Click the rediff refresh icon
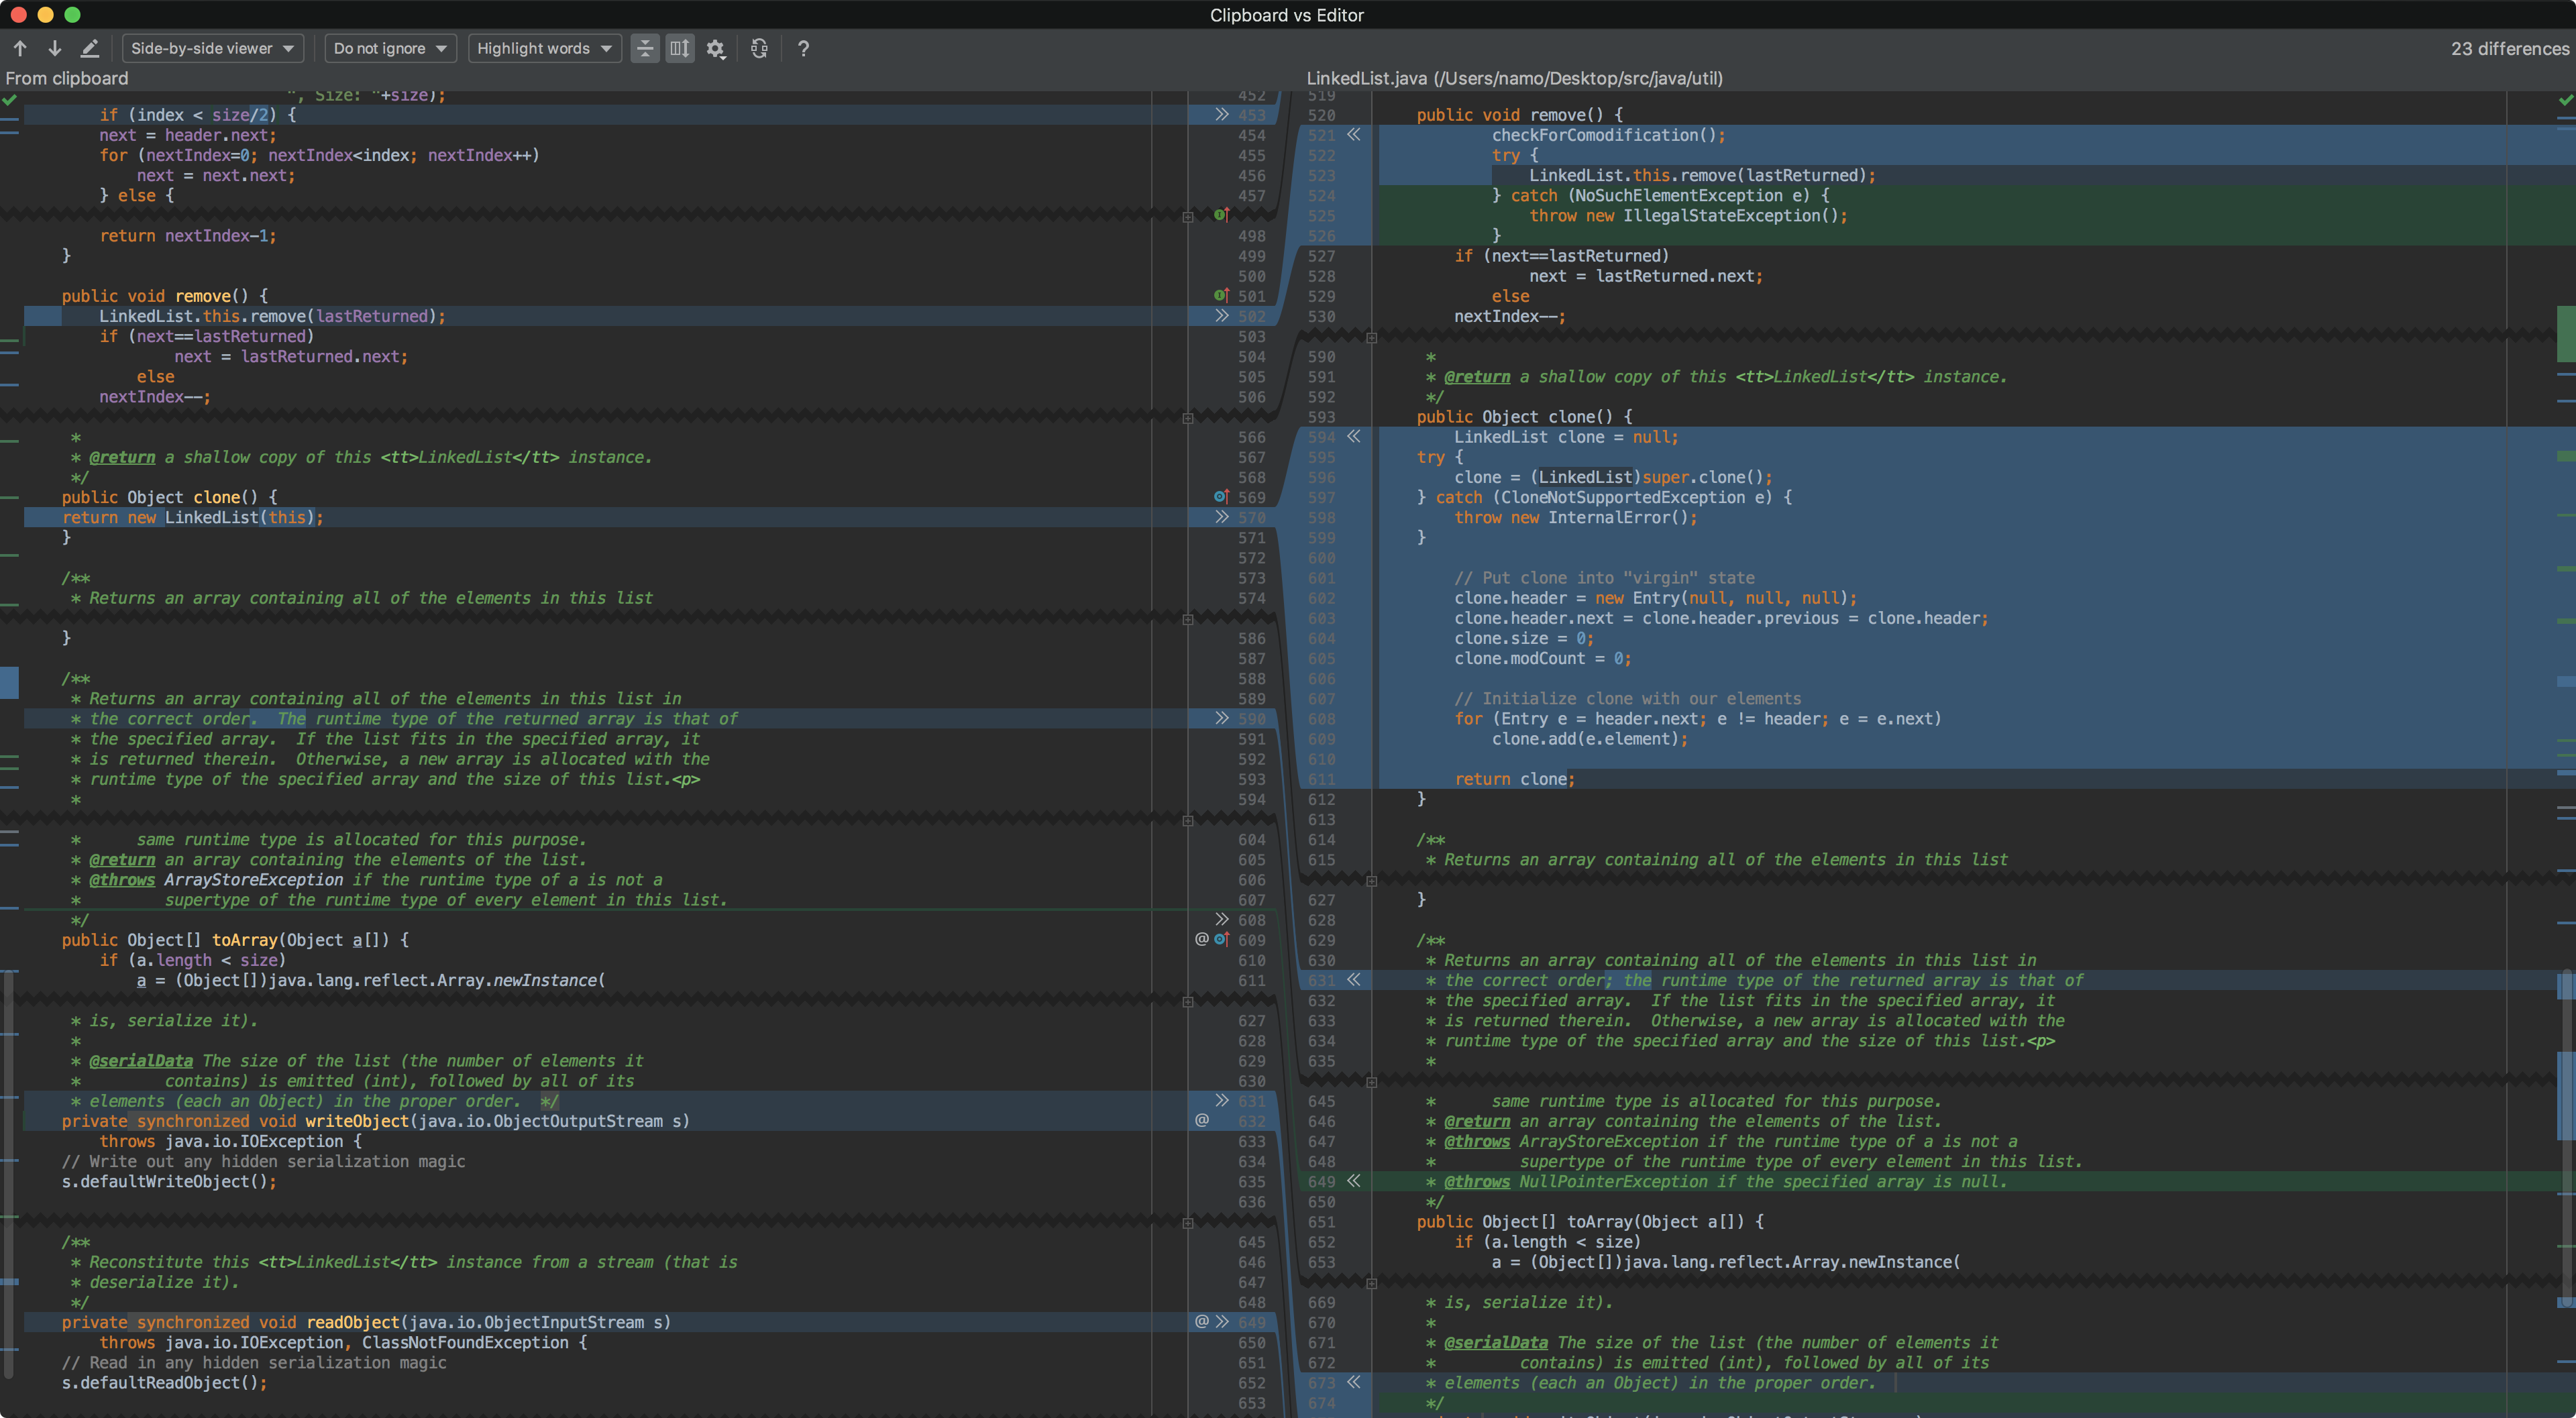Screen dimensions: 2576x1418 (x=759, y=48)
